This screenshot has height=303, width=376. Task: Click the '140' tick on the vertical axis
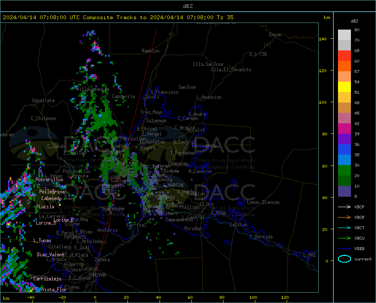tap(323, 39)
